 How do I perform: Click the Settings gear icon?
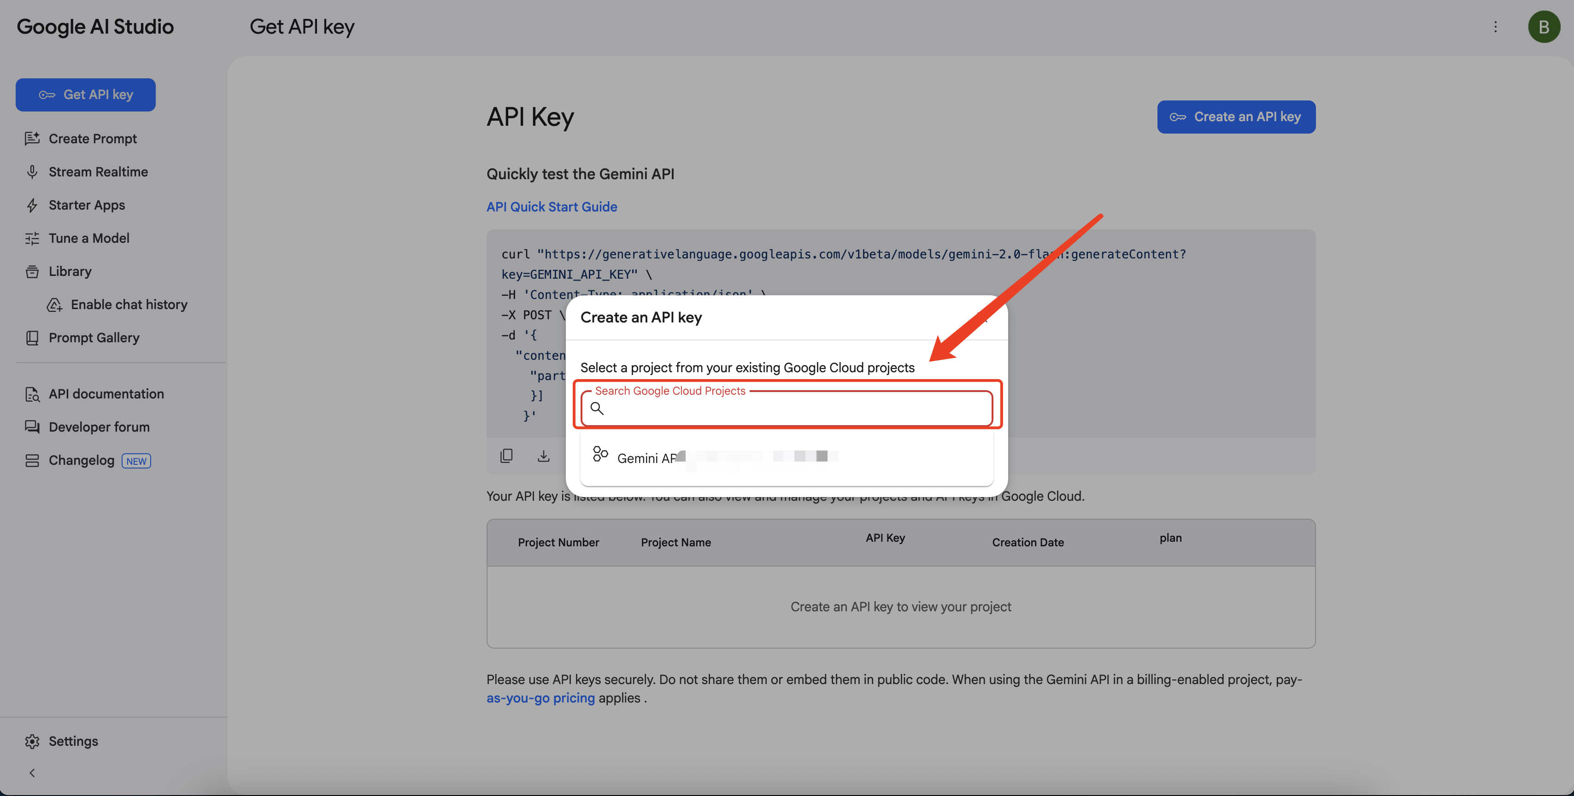tap(32, 741)
